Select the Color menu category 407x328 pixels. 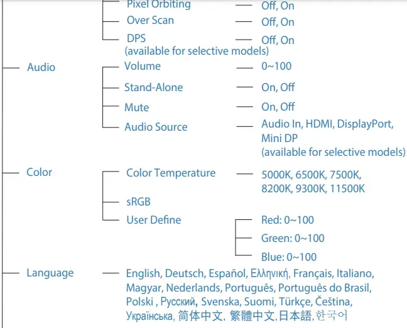(x=39, y=172)
